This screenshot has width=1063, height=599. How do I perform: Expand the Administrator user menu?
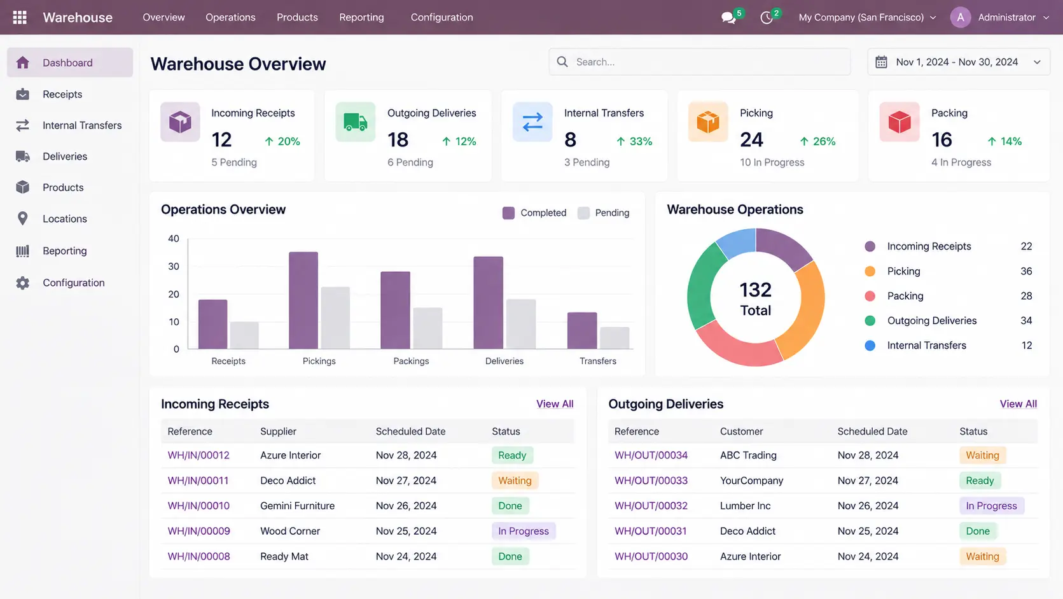pos(1046,18)
